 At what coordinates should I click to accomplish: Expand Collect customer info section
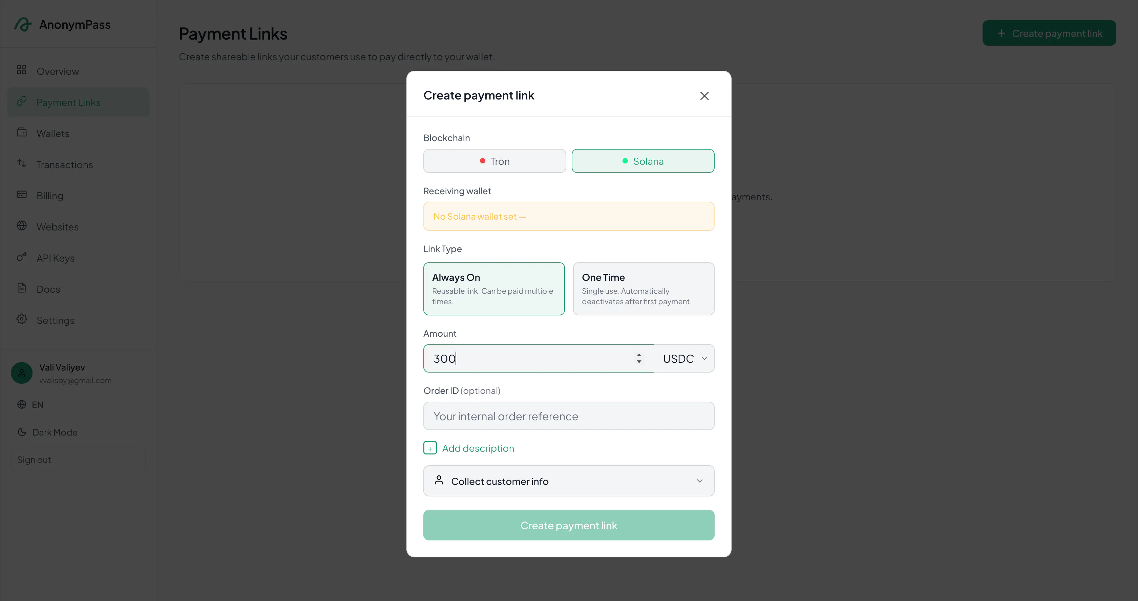[x=569, y=481]
